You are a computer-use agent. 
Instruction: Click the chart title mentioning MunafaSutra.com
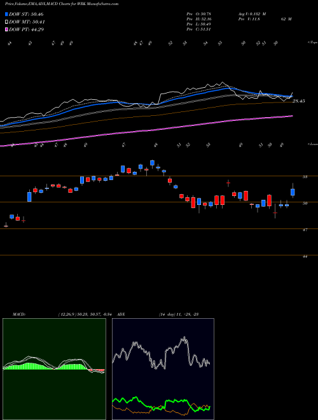click(62, 4)
